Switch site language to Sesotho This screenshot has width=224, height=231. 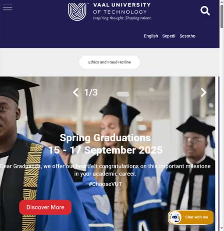(x=187, y=36)
